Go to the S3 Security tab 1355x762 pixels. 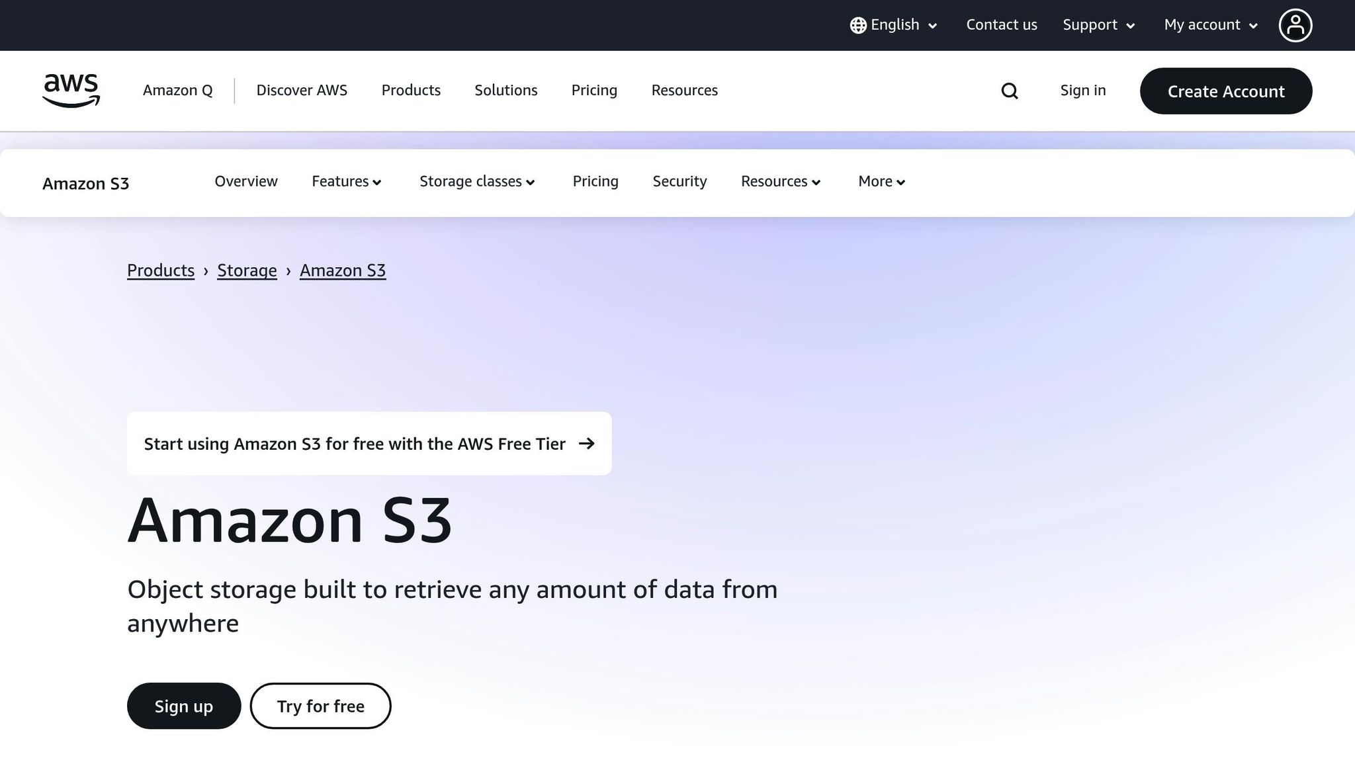679,181
